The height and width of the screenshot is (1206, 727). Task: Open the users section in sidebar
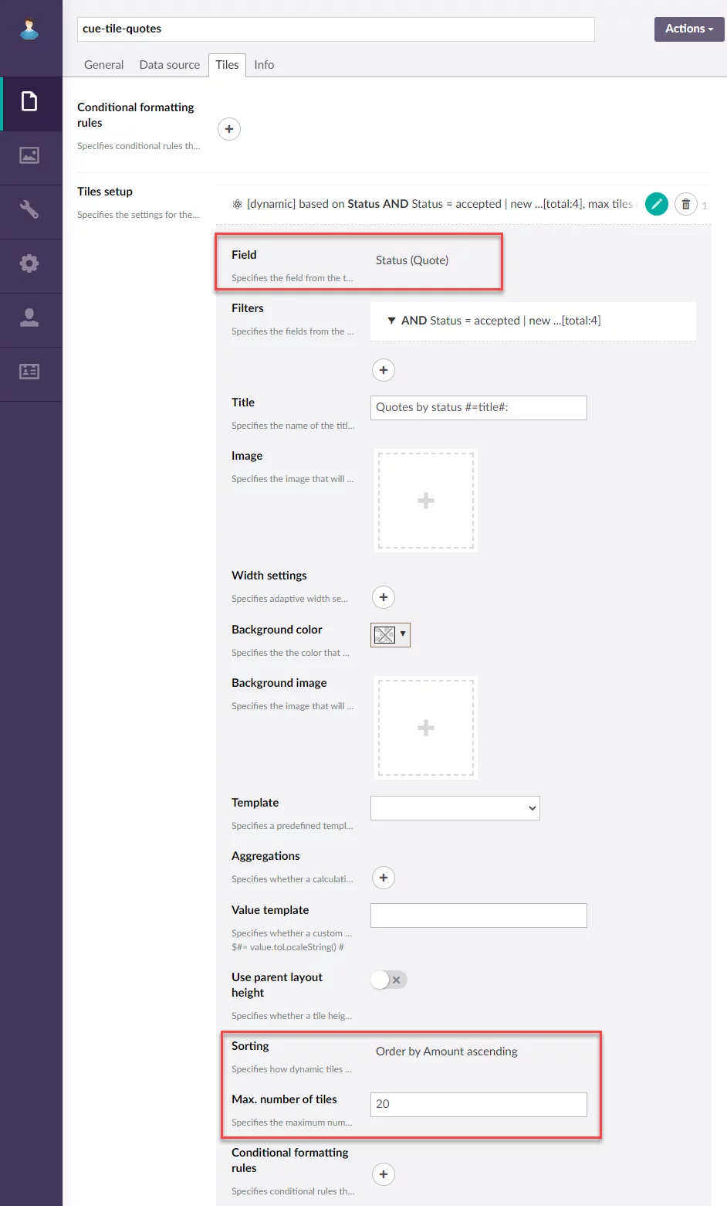tap(29, 318)
